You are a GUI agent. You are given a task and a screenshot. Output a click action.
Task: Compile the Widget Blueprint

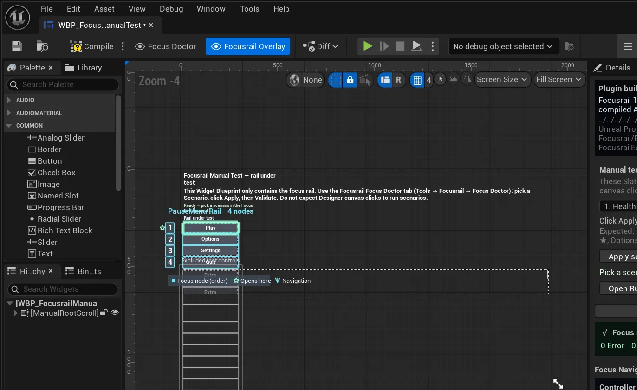click(92, 46)
